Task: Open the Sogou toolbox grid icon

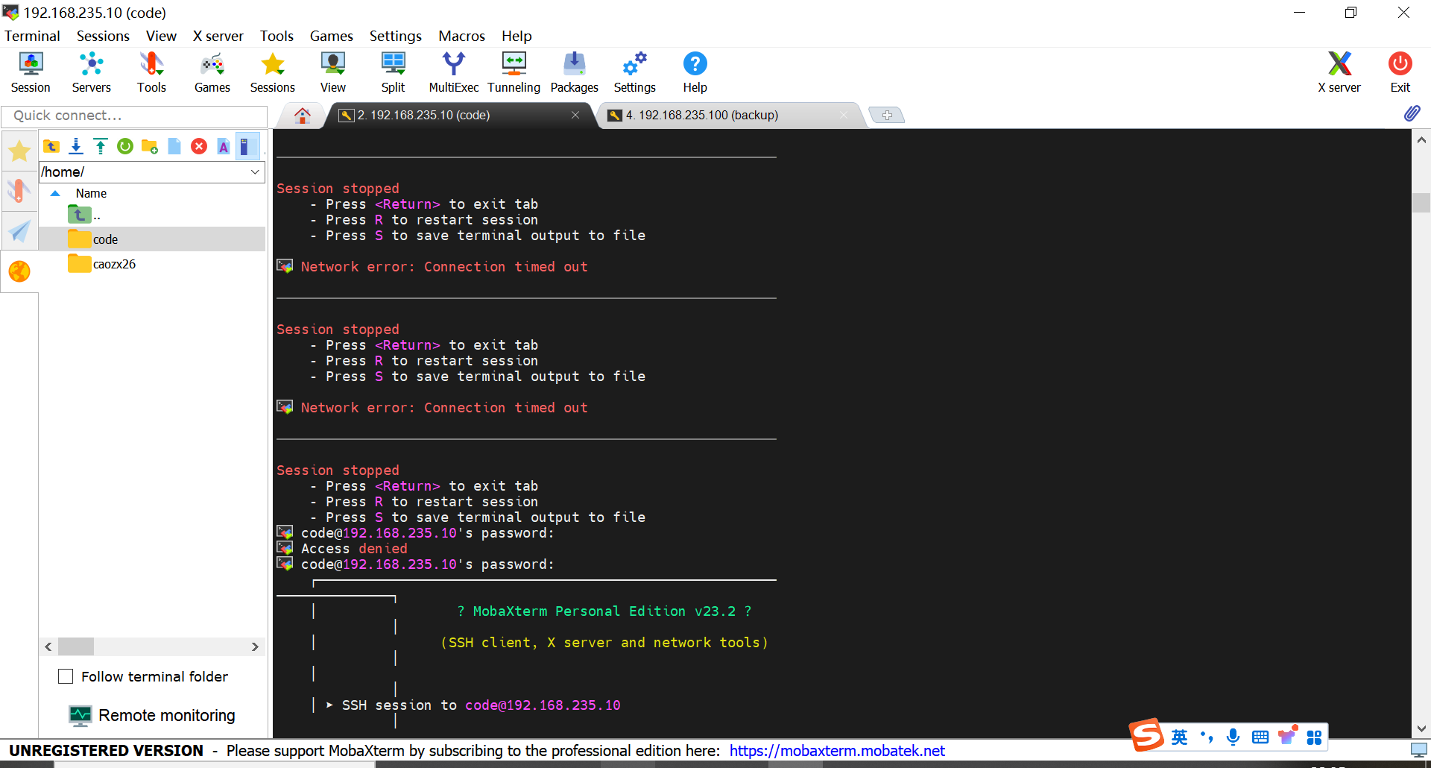Action: coord(1314,737)
